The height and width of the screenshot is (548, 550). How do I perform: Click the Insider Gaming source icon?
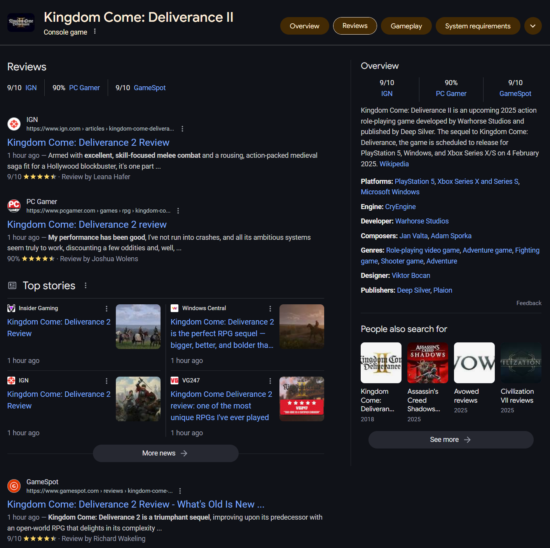11,308
